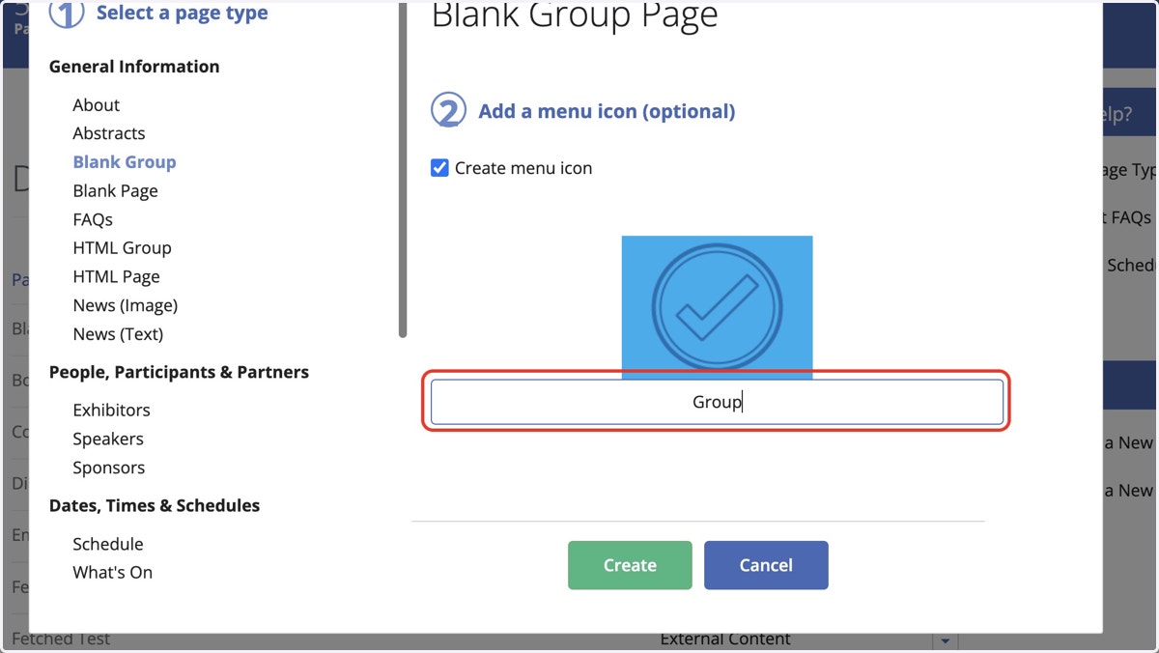Select the Exhibitors page type

(112, 411)
